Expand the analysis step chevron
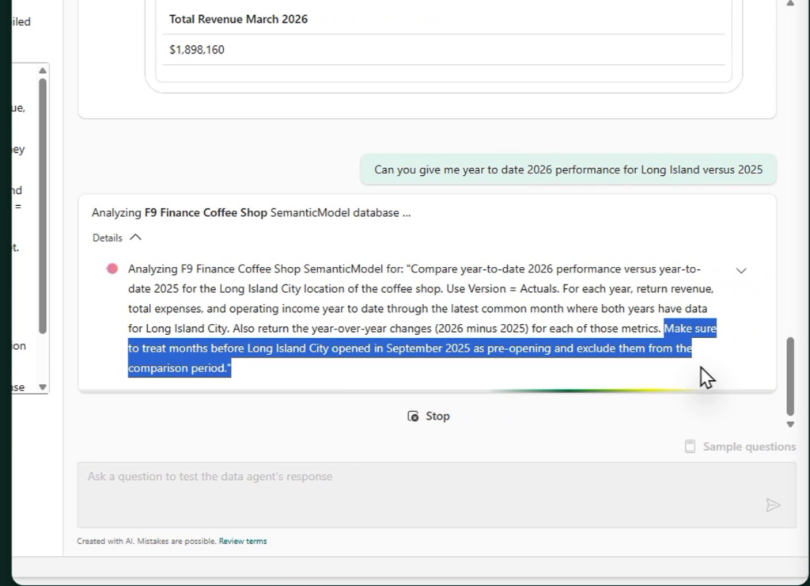Viewport: 810px width, 586px height. click(741, 271)
